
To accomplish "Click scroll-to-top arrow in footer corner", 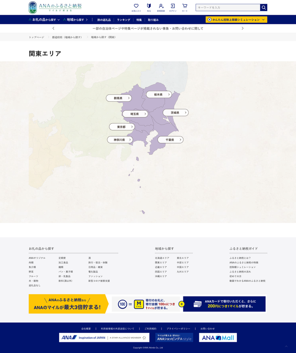I will tap(286, 346).
